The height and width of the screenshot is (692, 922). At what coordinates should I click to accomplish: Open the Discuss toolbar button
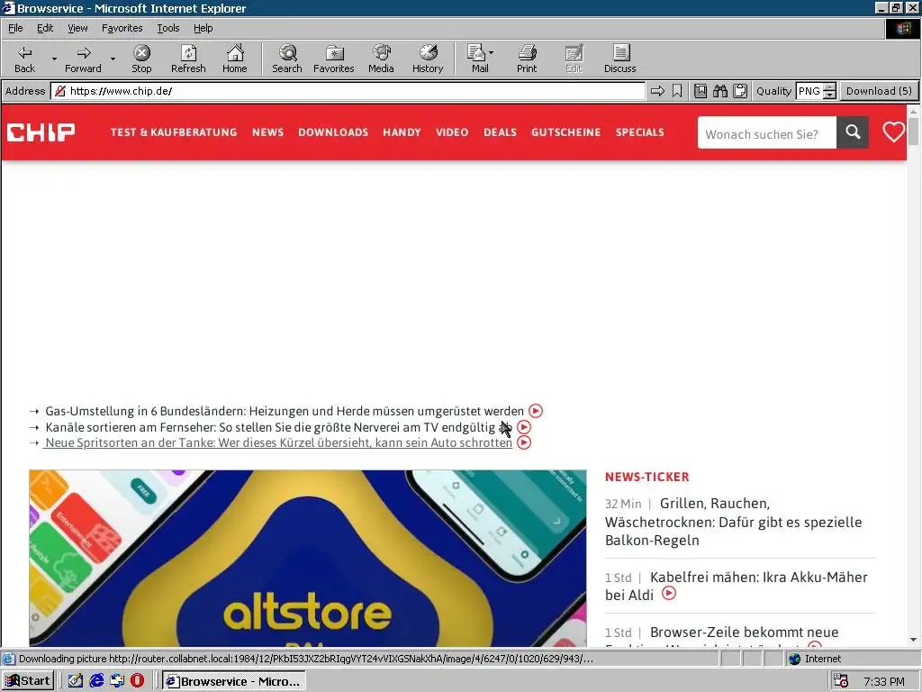(619, 59)
